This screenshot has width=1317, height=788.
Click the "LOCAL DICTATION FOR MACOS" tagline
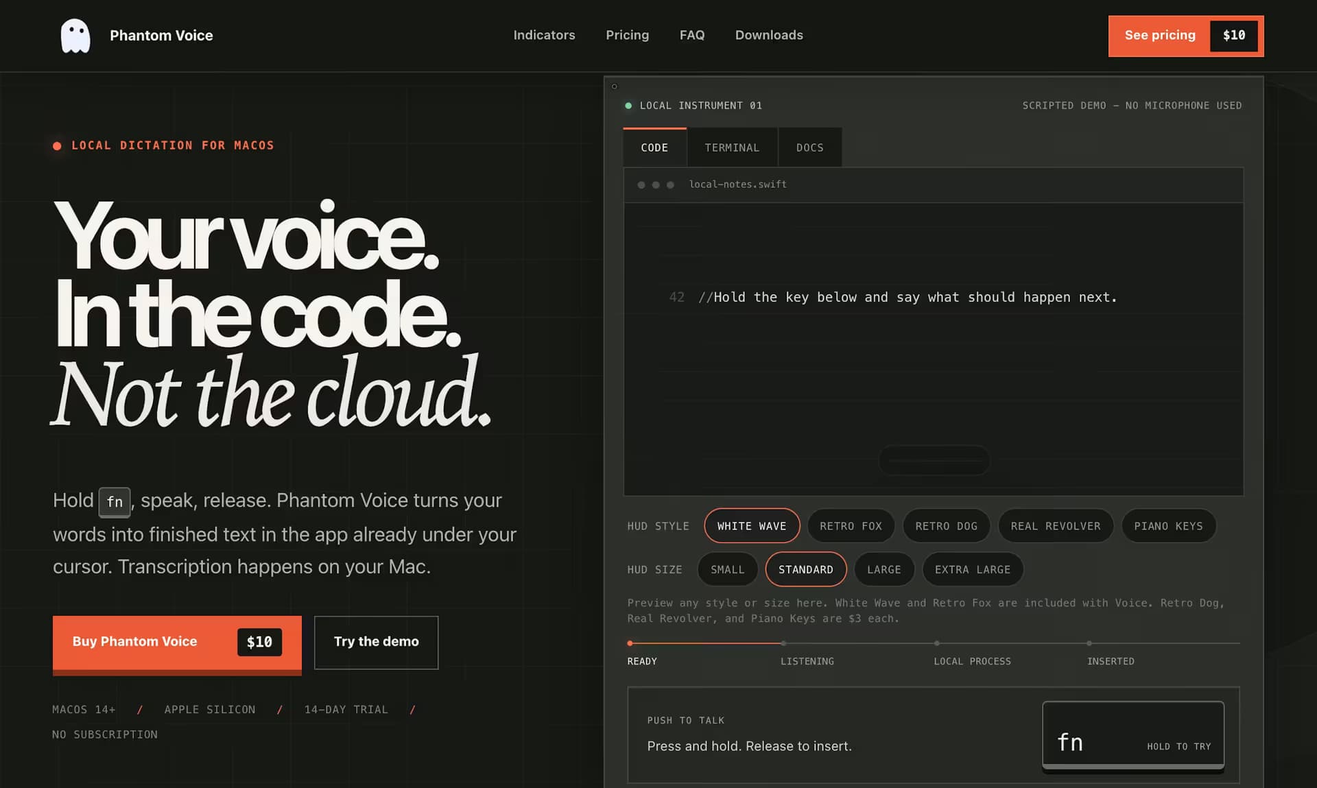172,145
